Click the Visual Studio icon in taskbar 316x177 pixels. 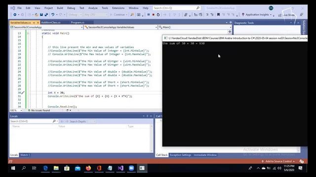click(x=120, y=168)
